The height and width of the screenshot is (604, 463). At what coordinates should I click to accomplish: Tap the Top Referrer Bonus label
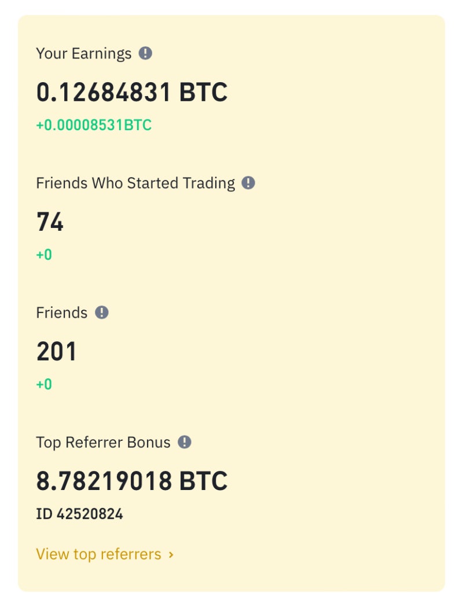pos(103,443)
